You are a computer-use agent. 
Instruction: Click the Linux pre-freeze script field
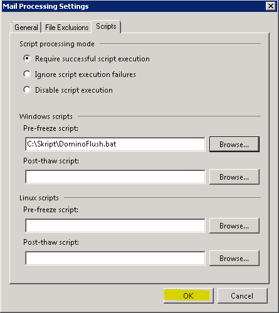click(x=115, y=225)
